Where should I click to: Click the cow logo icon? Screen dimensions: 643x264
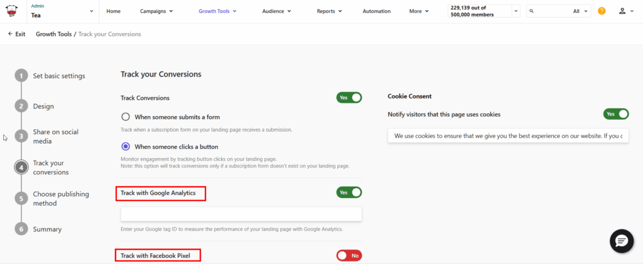12,11
